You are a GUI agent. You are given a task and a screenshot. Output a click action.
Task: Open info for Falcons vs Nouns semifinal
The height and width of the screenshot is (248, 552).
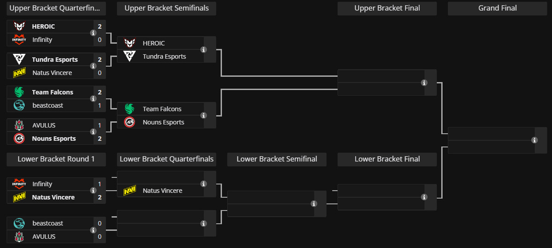pyautogui.click(x=204, y=115)
